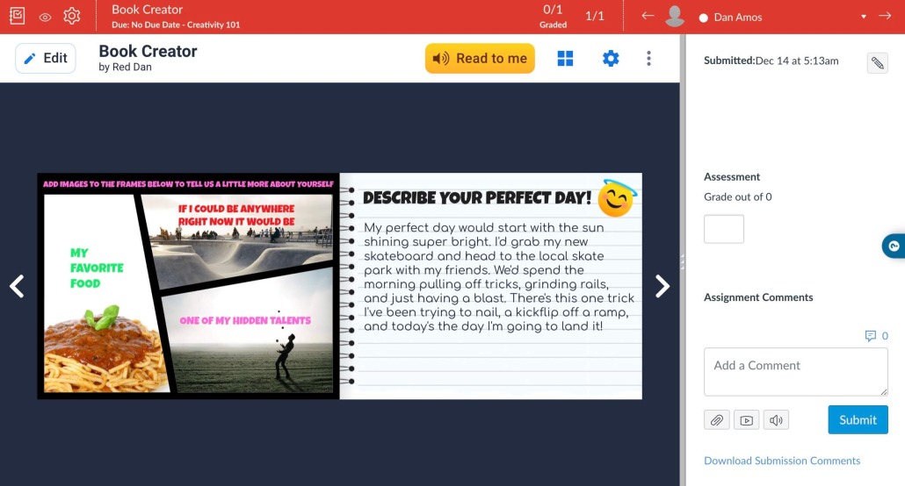
Task: Click the 'Submitted: Dec 14 at 5:13am' text
Action: (771, 61)
